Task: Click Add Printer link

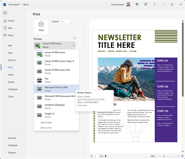Action: pos(47,122)
